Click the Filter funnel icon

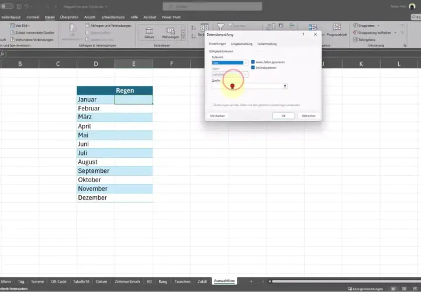pyautogui.click(x=220, y=26)
